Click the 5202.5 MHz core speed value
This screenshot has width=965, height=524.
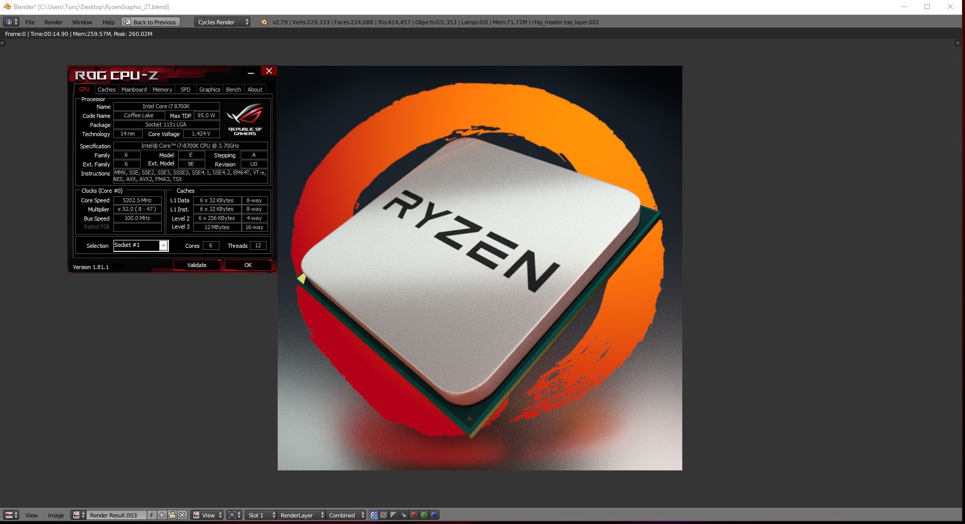[138, 200]
